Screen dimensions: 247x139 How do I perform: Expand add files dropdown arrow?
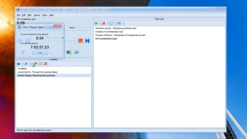tap(100, 23)
